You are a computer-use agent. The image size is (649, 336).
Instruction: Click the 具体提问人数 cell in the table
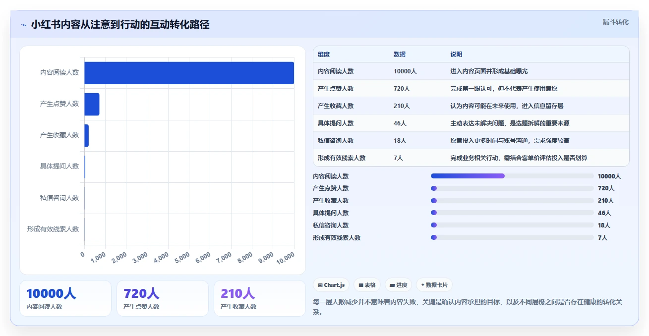(336, 123)
